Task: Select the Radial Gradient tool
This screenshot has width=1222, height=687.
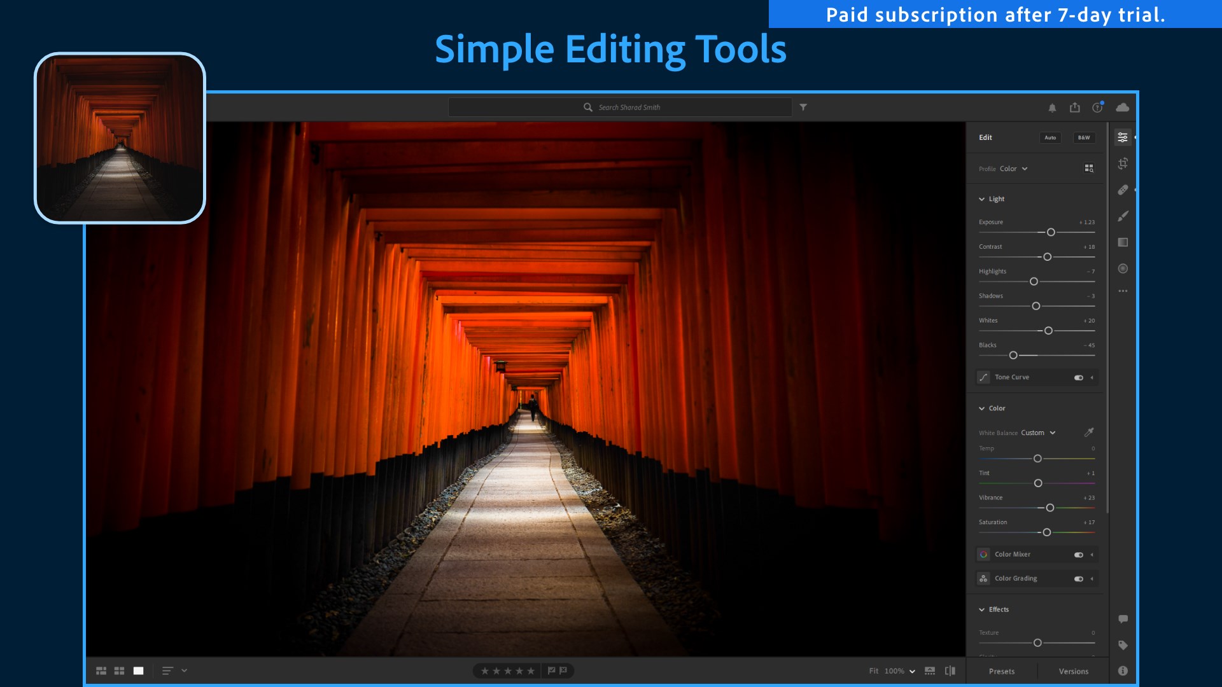Action: (x=1123, y=268)
